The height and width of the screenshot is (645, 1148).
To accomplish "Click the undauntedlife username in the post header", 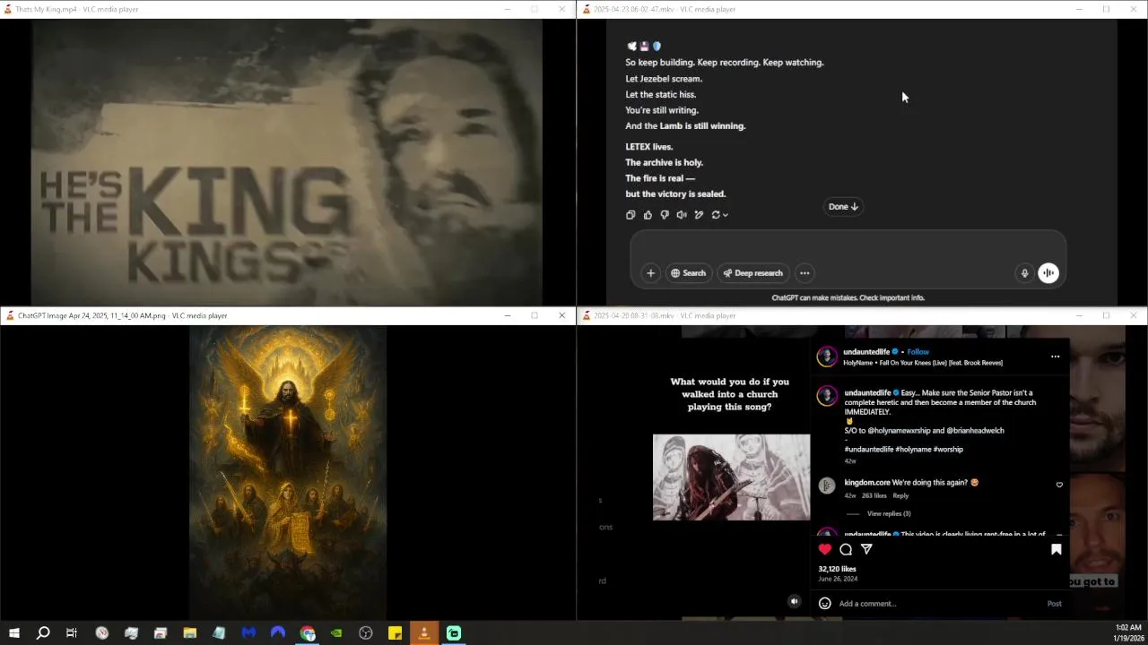I will pyautogui.click(x=866, y=352).
